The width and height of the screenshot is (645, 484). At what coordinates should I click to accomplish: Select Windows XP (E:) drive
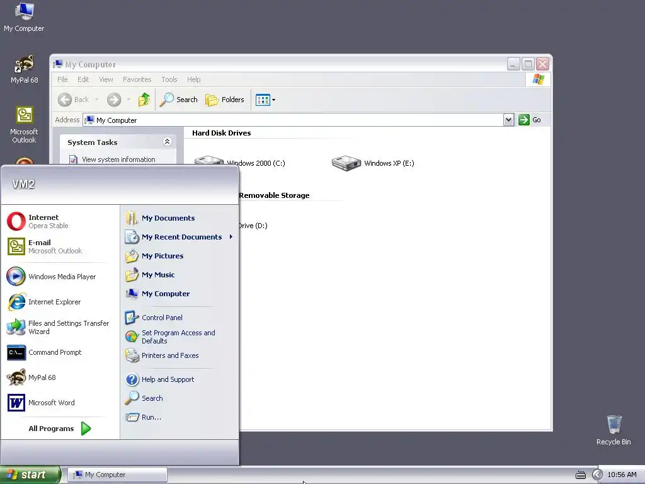[373, 163]
